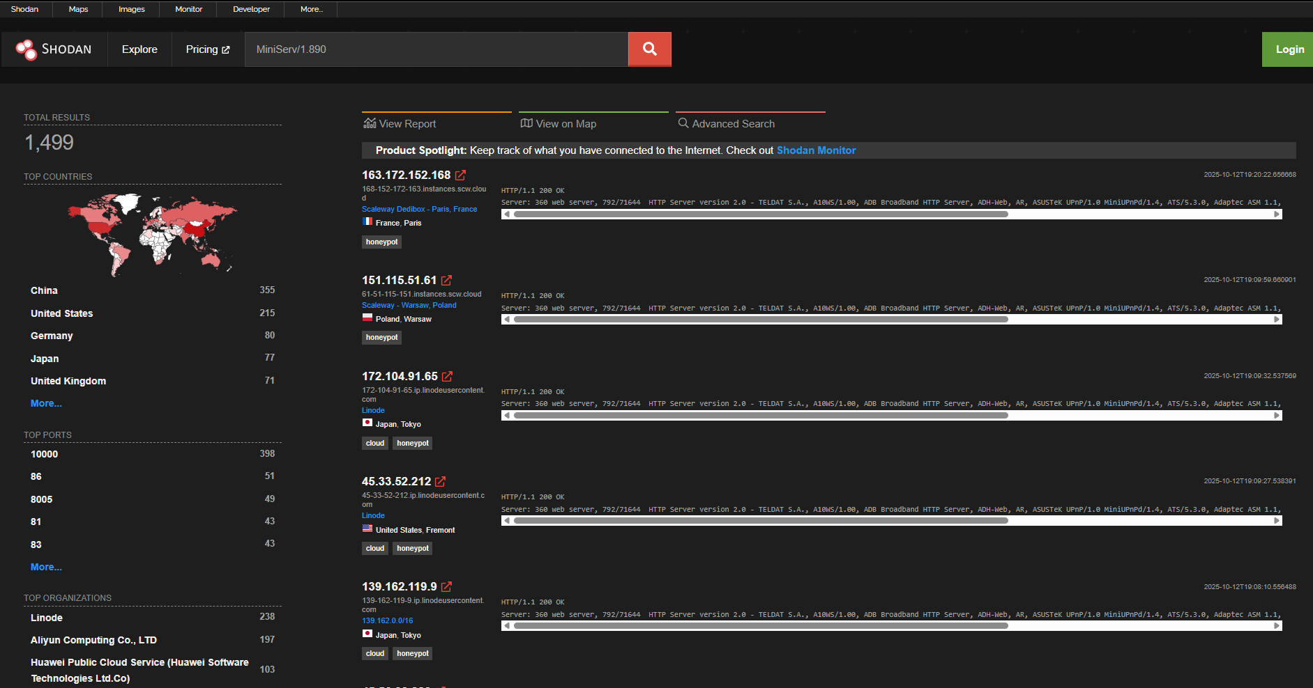Click the Shodan logo icon
The image size is (1313, 688).
[26, 49]
